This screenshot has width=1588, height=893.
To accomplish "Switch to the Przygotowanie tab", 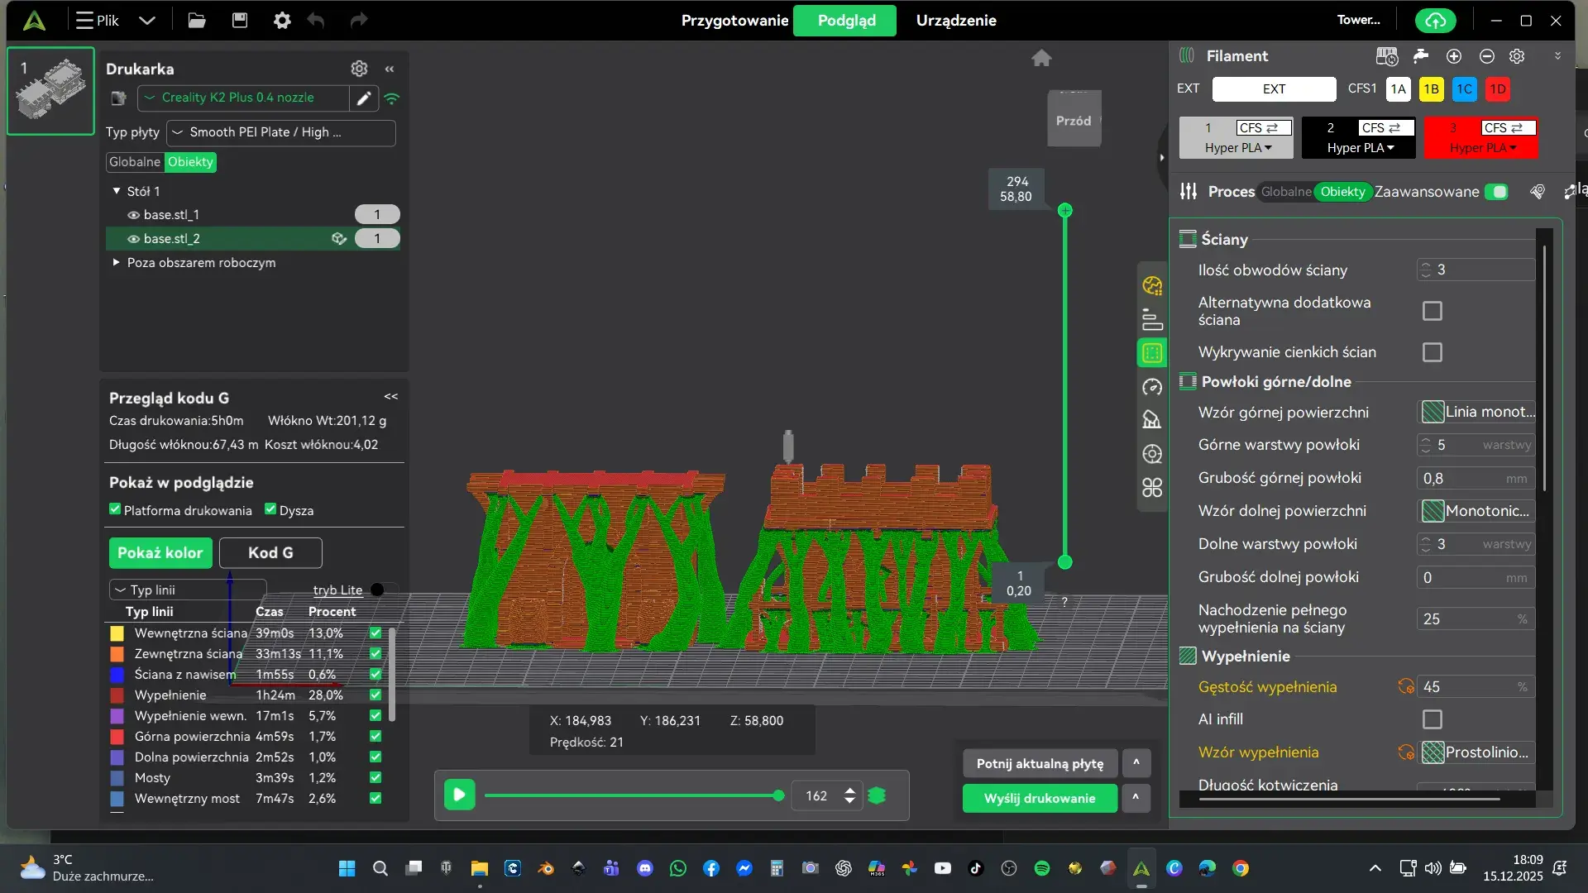I will tap(734, 21).
